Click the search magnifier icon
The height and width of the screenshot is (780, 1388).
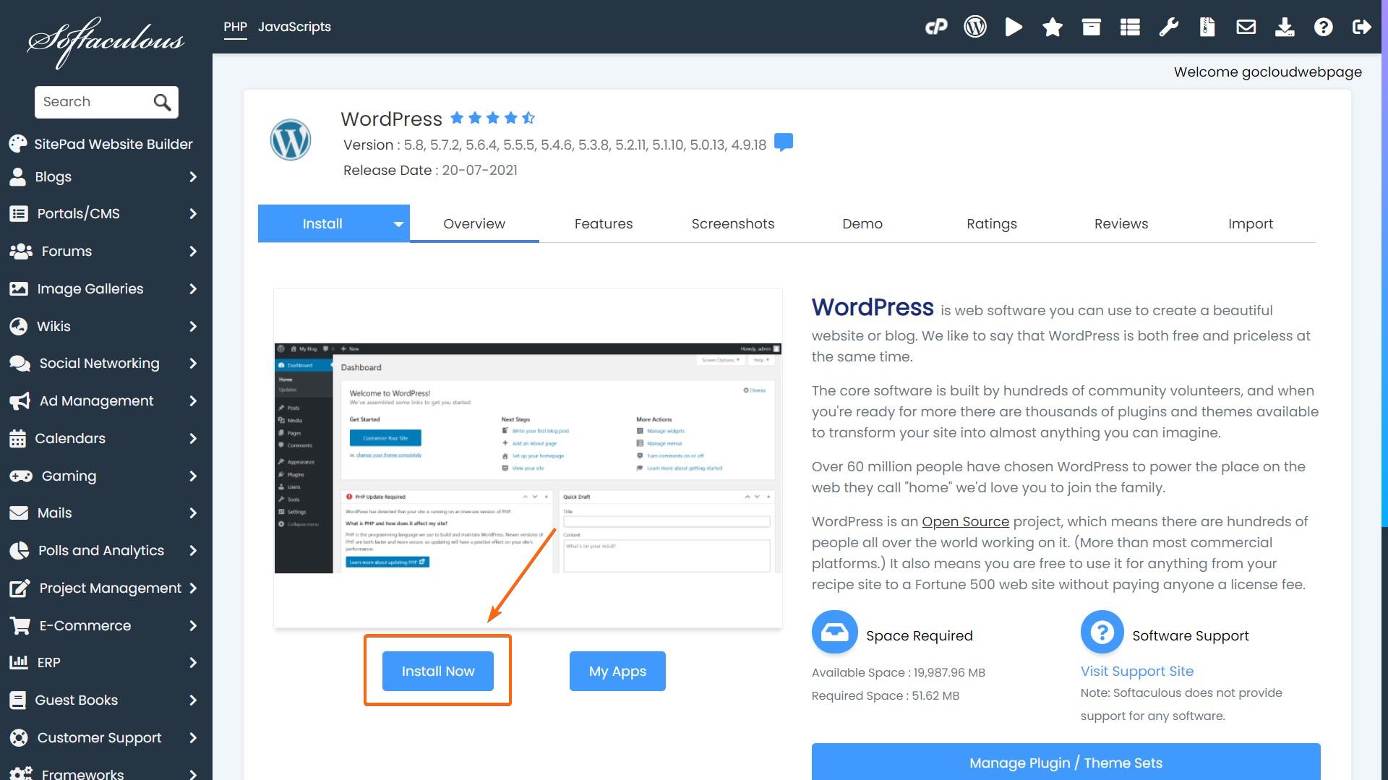point(163,102)
